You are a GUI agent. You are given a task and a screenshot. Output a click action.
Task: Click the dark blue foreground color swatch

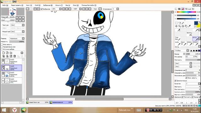point(196,23)
